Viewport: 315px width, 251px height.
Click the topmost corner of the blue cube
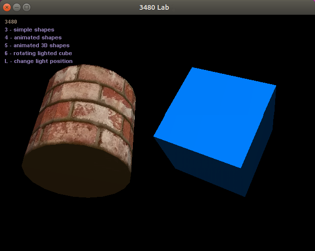(x=192, y=68)
